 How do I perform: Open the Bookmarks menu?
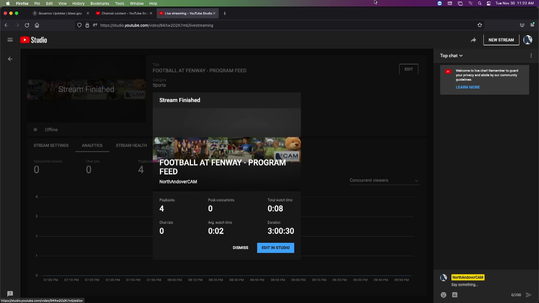[x=100, y=3]
